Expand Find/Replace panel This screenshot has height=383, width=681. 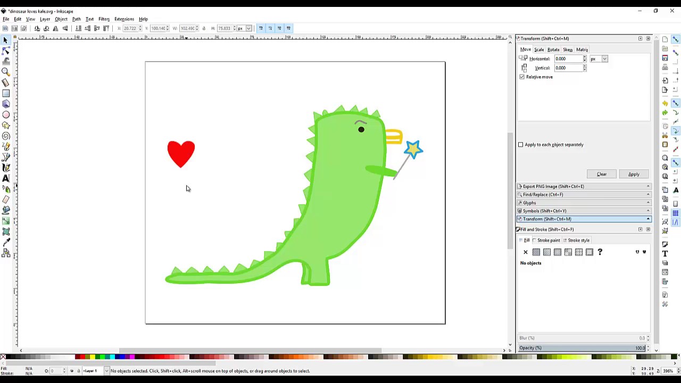coord(584,194)
